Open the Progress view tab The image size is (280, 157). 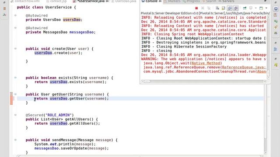191,1
